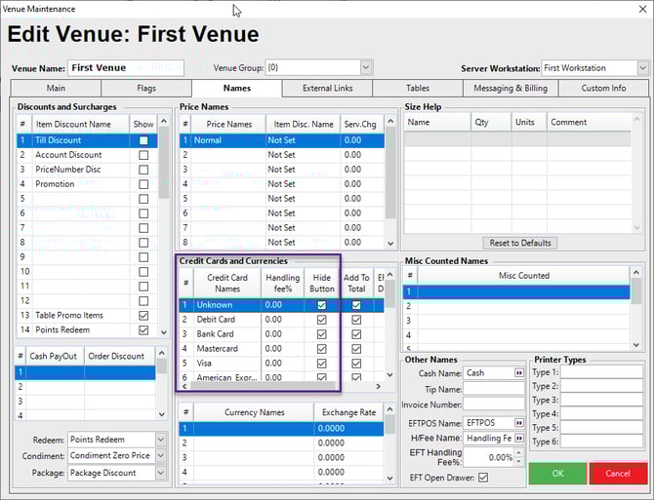This screenshot has width=654, height=500.
Task: Switch to the External Links tab
Action: coord(327,89)
